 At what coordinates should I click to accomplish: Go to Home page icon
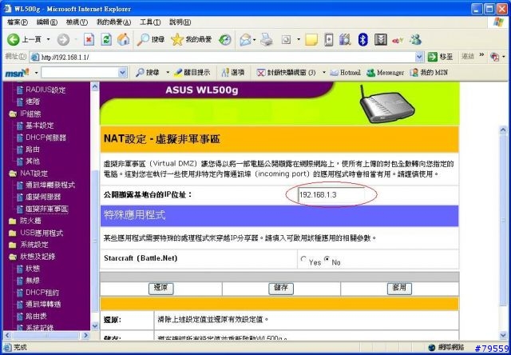(124, 40)
